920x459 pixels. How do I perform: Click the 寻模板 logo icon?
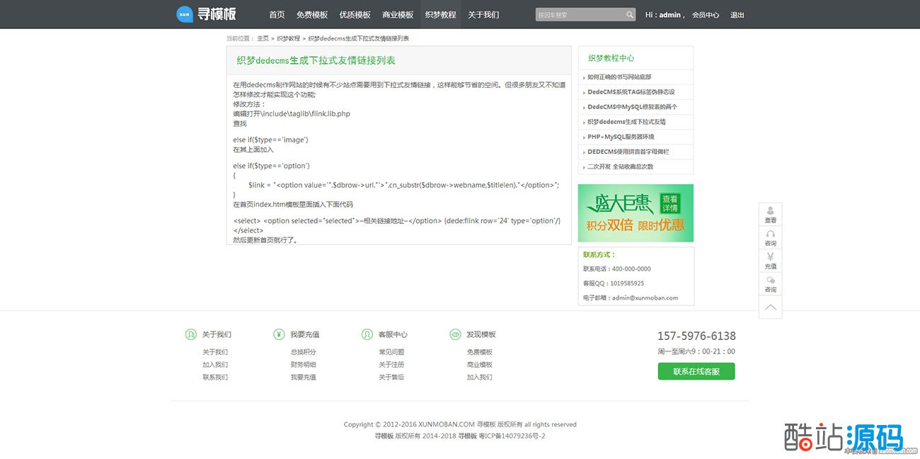coord(185,14)
